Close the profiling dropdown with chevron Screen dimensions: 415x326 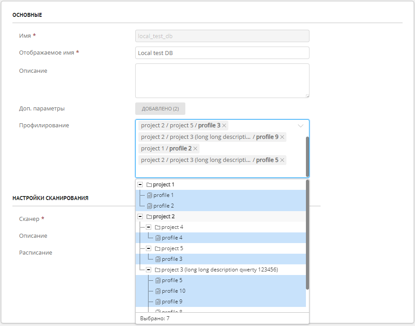[301, 126]
